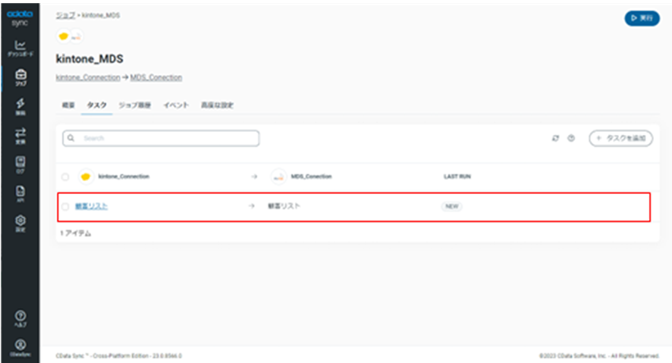Viewport: 672px width, 363px height.
Task: Click the Search input field
Action: (x=161, y=138)
